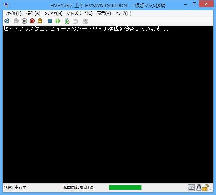Turn off the VM with the stop icon

coord(24,21)
